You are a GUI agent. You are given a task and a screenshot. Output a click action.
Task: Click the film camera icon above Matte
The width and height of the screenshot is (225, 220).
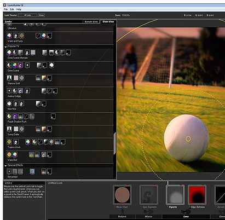pyautogui.click(x=148, y=212)
